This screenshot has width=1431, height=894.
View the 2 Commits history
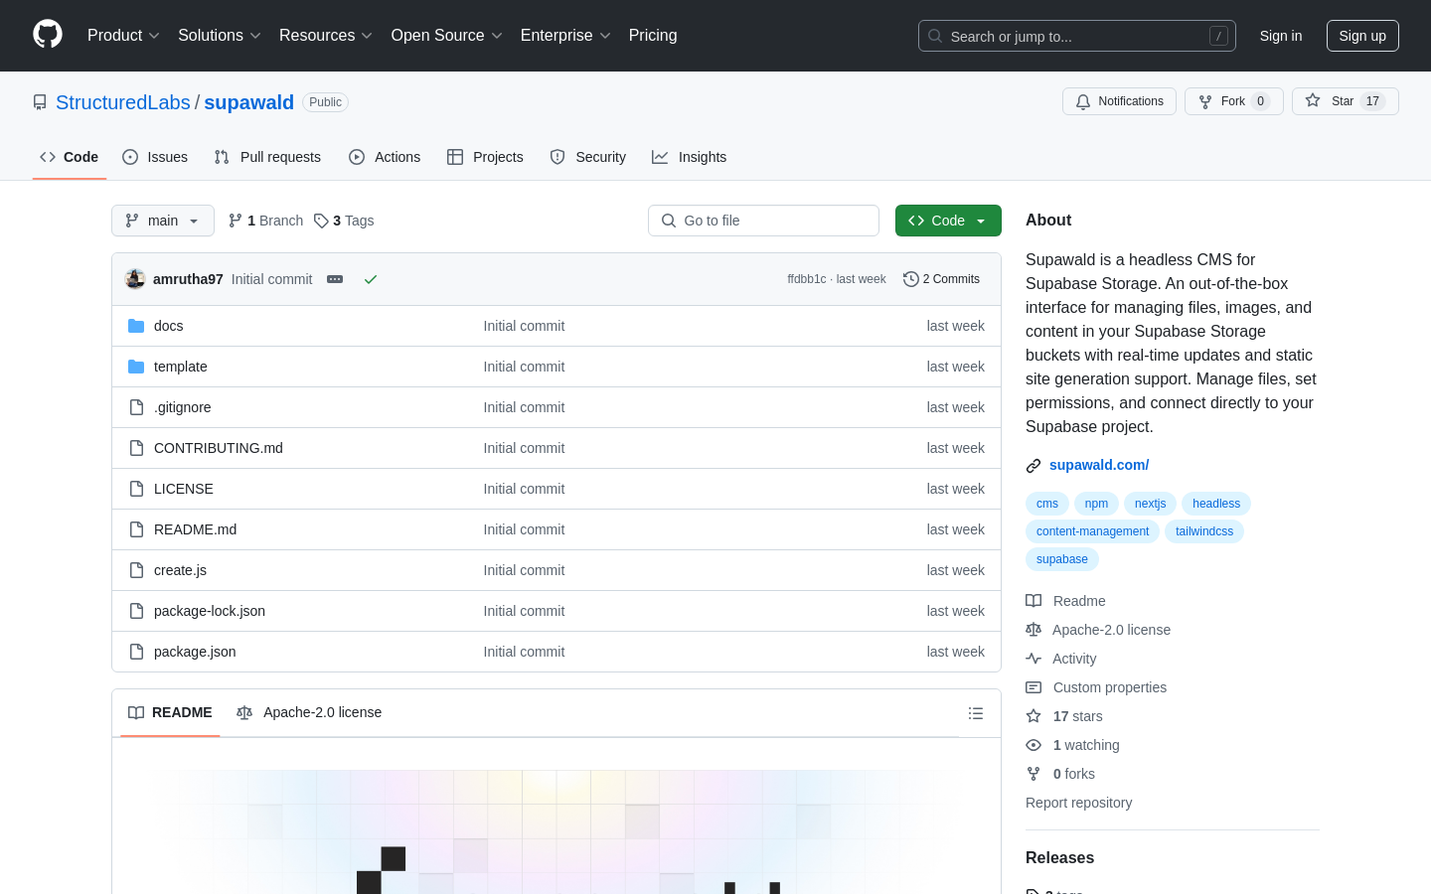point(941,279)
